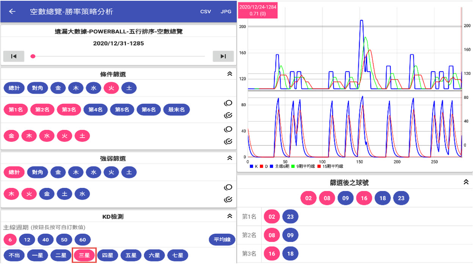This screenshot has height=264, width=473.
Task: Deselect all five-element filters circle icon
Action: [228, 129]
